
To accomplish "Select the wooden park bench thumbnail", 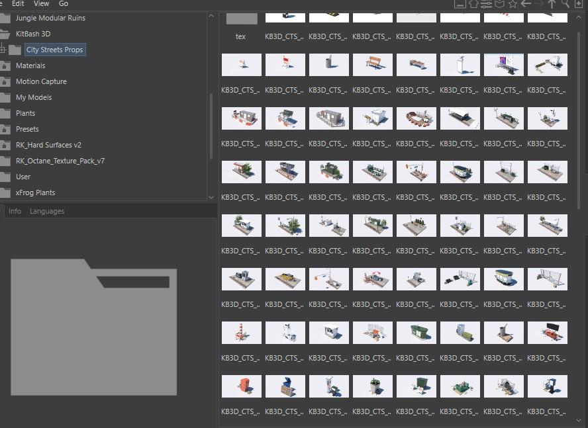I will 373,65.
